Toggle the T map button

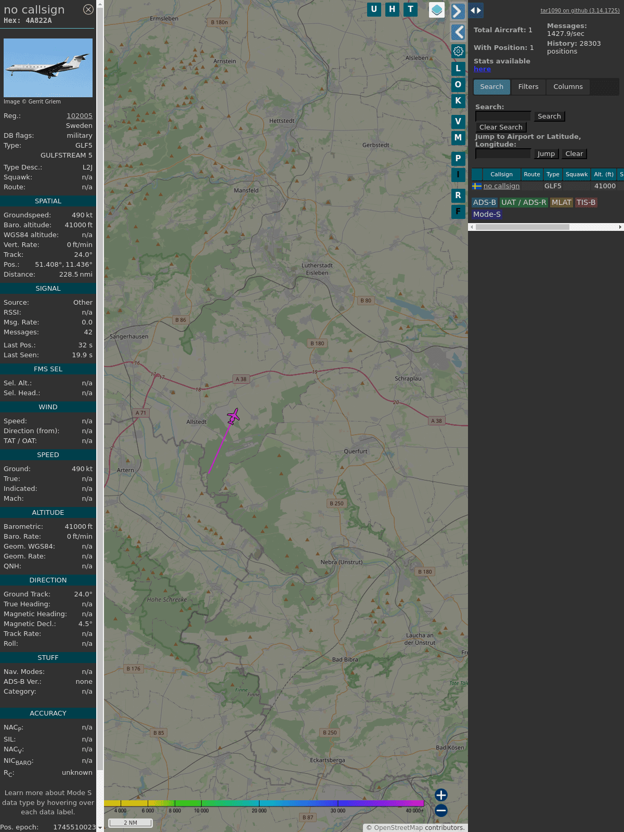point(411,9)
